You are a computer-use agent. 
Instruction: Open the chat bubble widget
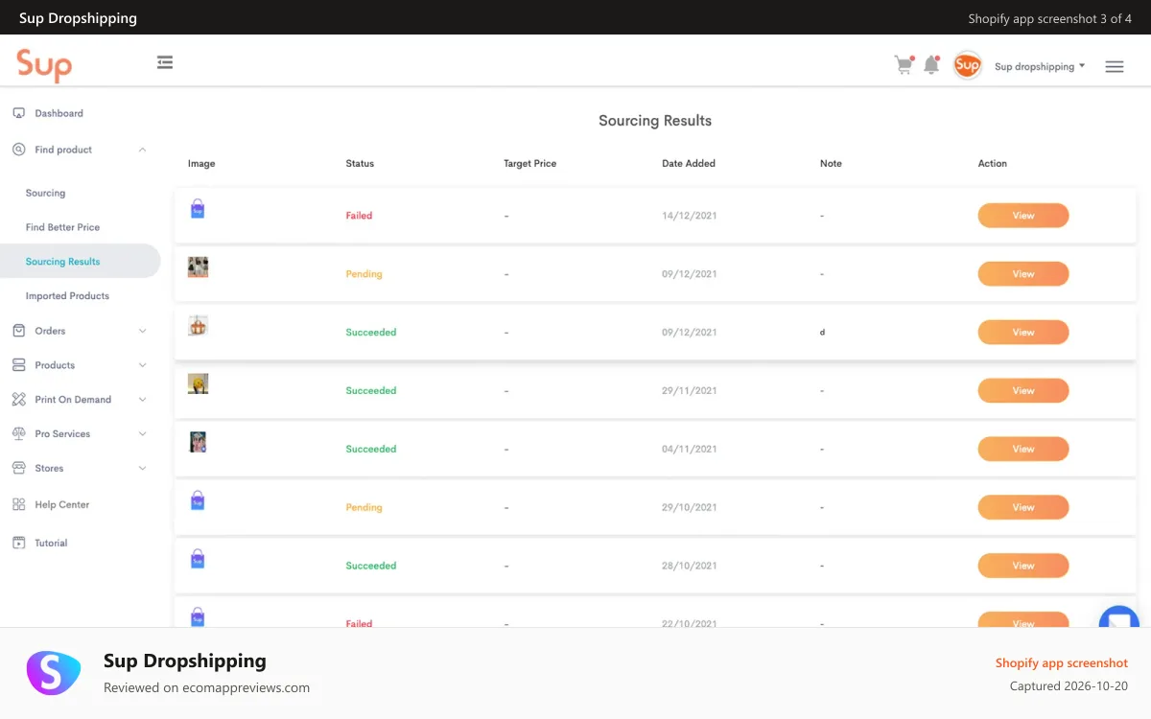[1118, 618]
